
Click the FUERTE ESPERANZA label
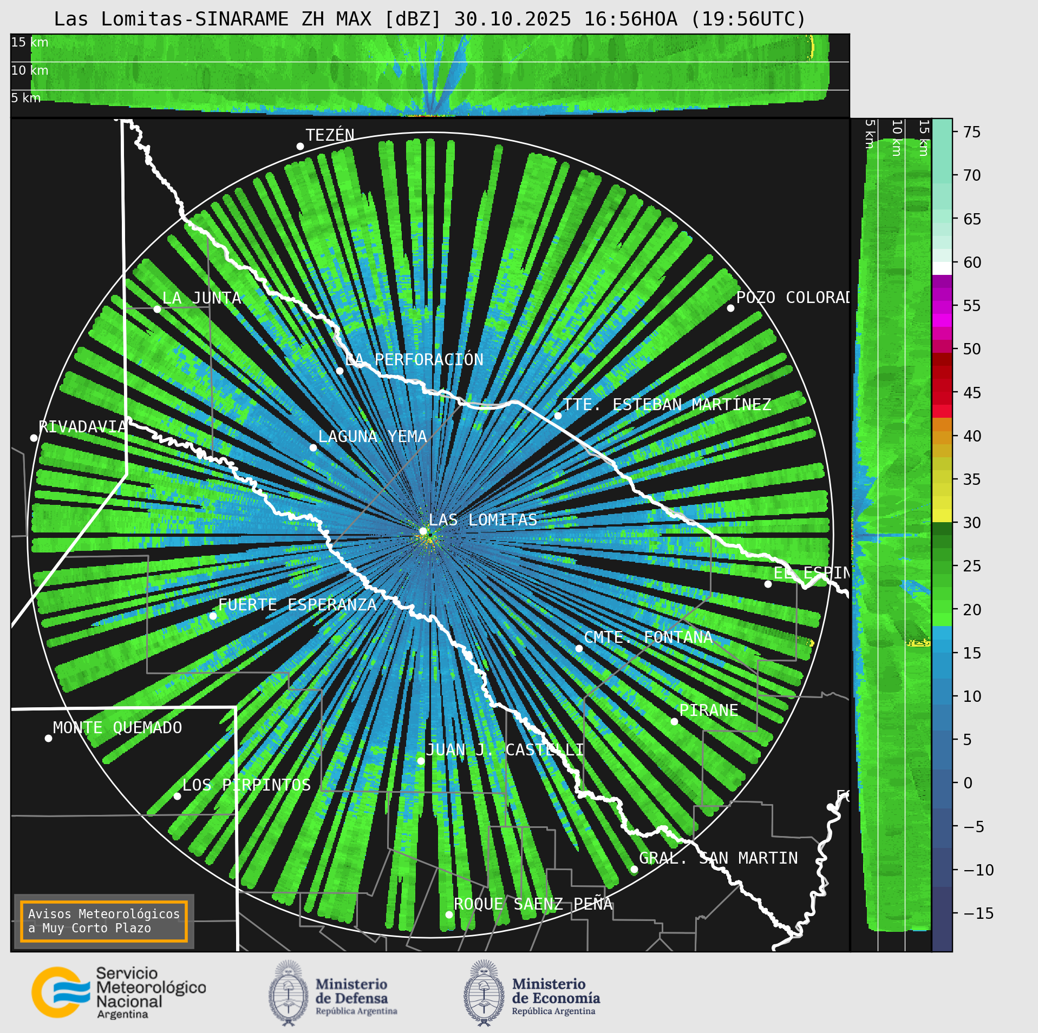pos(297,605)
